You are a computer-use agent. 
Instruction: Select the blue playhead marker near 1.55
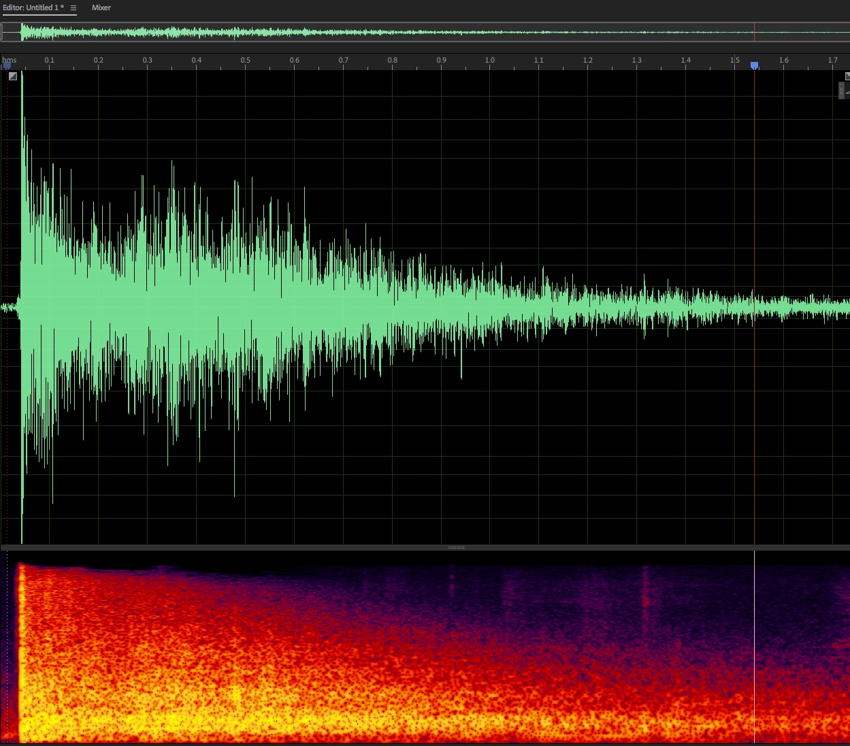754,65
